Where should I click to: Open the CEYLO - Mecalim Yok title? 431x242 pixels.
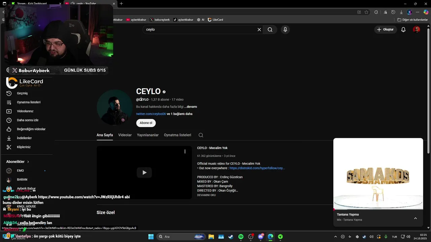tap(212, 148)
